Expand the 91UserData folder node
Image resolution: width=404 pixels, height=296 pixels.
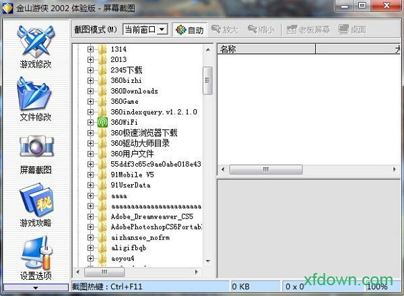90,185
